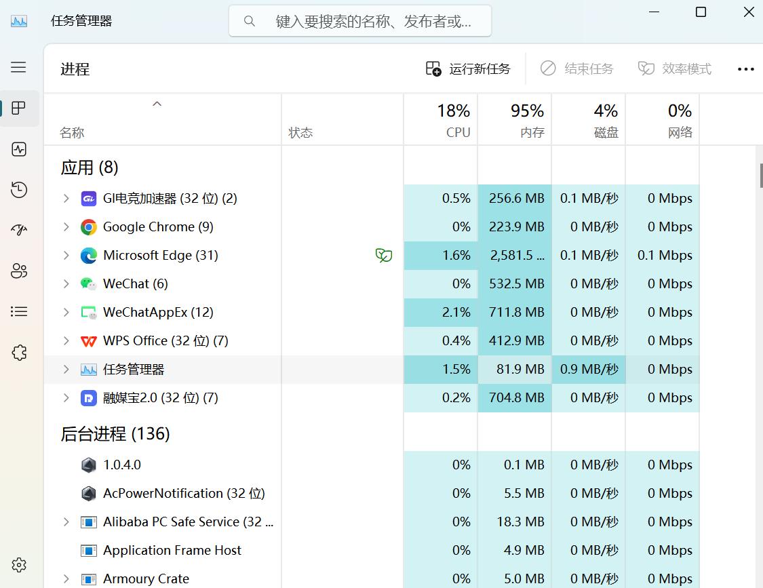Open the Performance panel in the sidebar

pyautogui.click(x=18, y=149)
